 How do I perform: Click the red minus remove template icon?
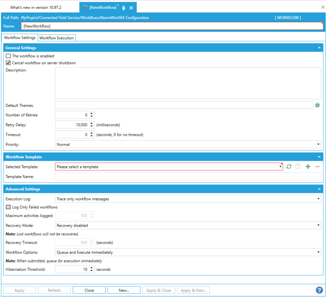click(x=317, y=167)
